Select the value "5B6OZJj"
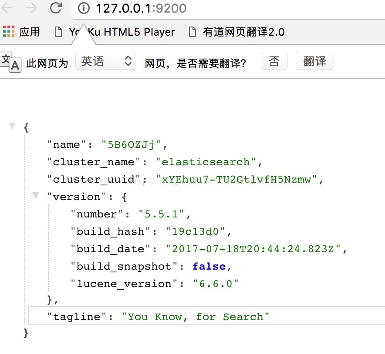Screen dimensions: 385x354 pyautogui.click(x=131, y=144)
